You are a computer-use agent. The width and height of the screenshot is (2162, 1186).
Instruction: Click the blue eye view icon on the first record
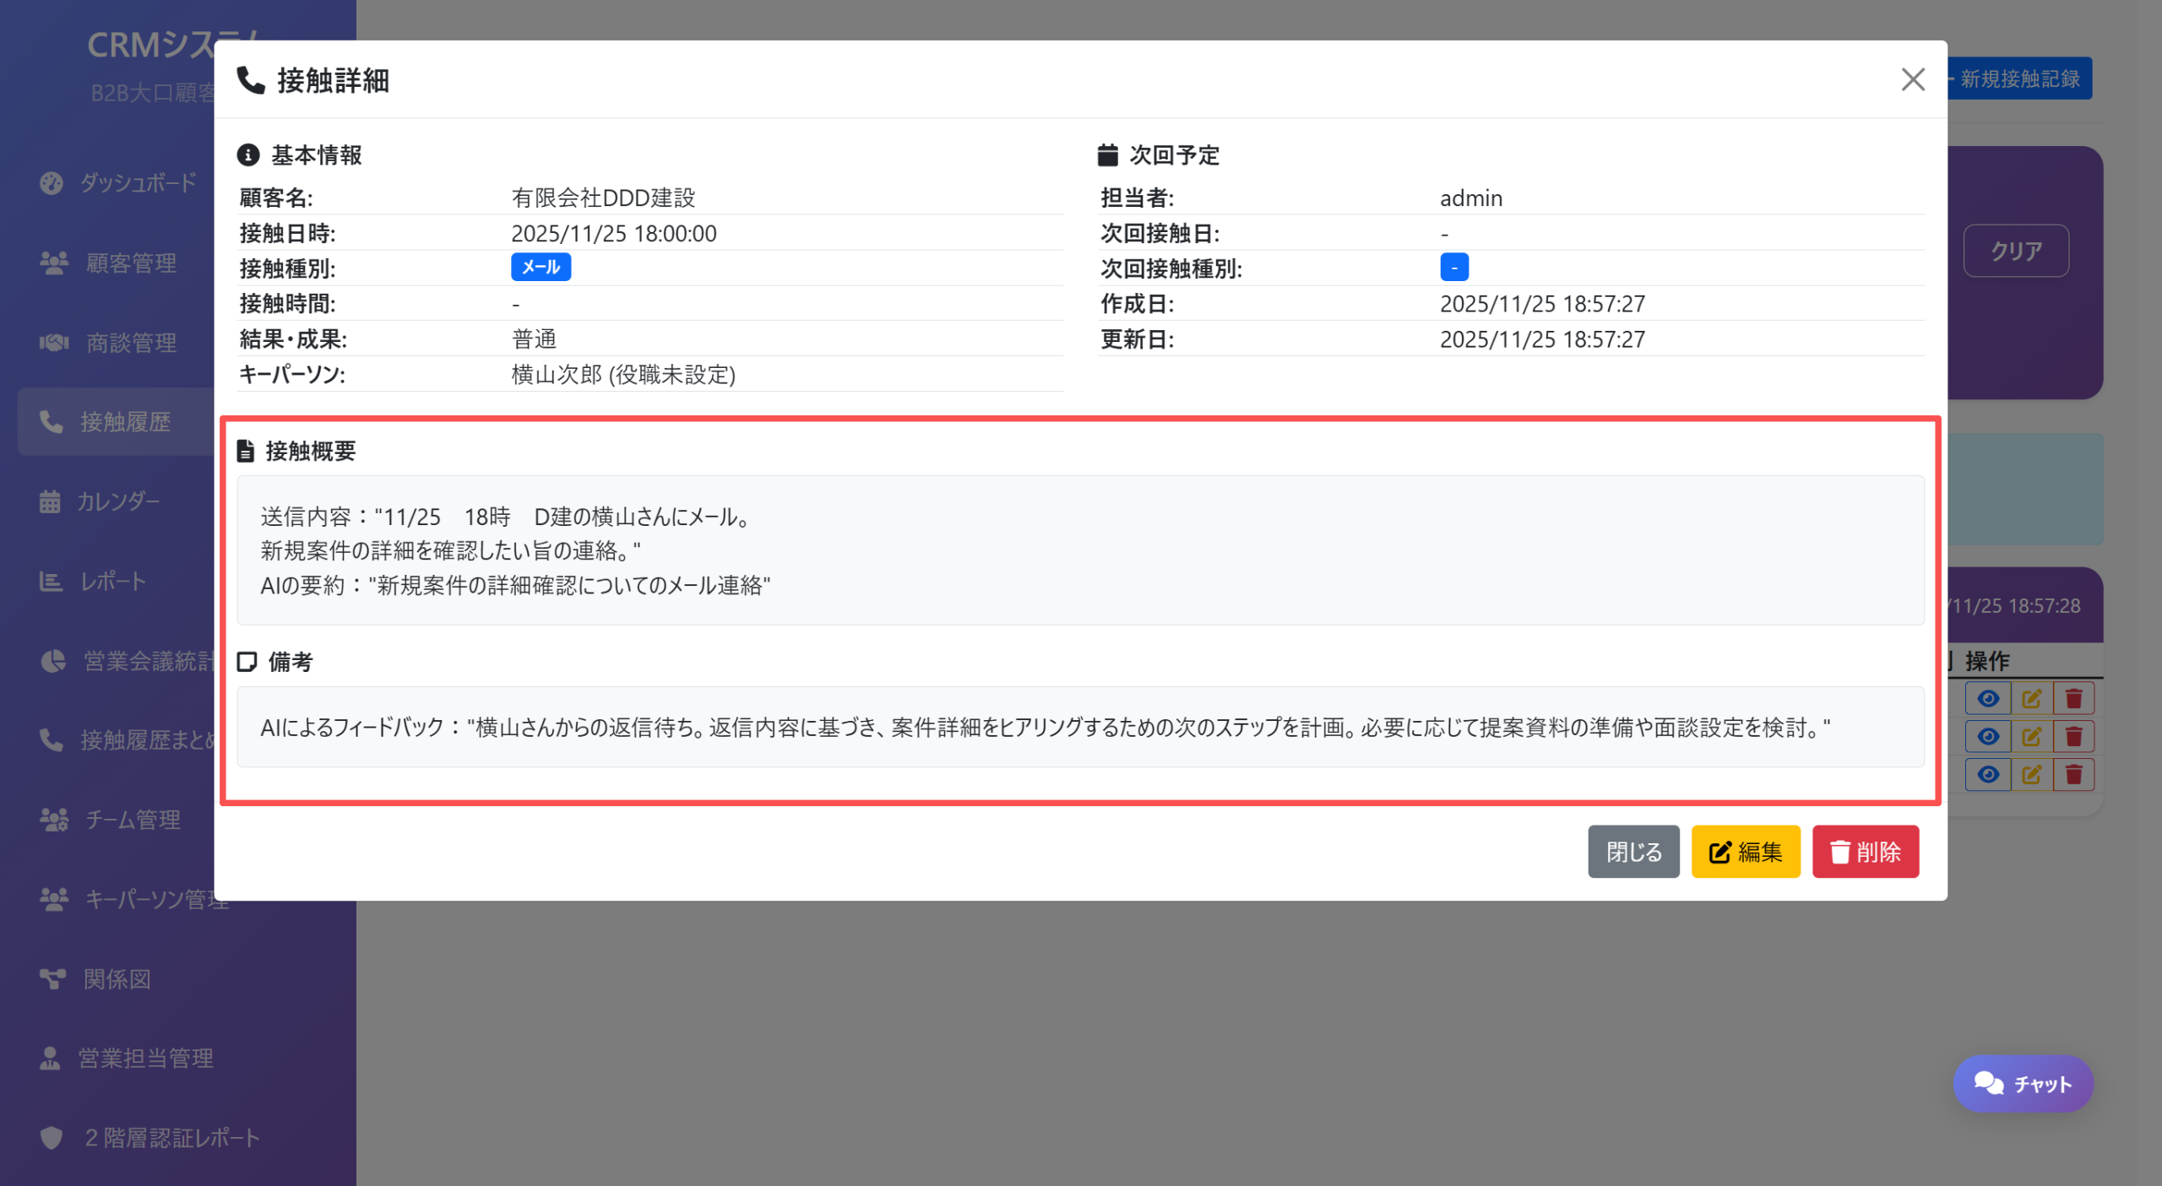(x=1989, y=698)
